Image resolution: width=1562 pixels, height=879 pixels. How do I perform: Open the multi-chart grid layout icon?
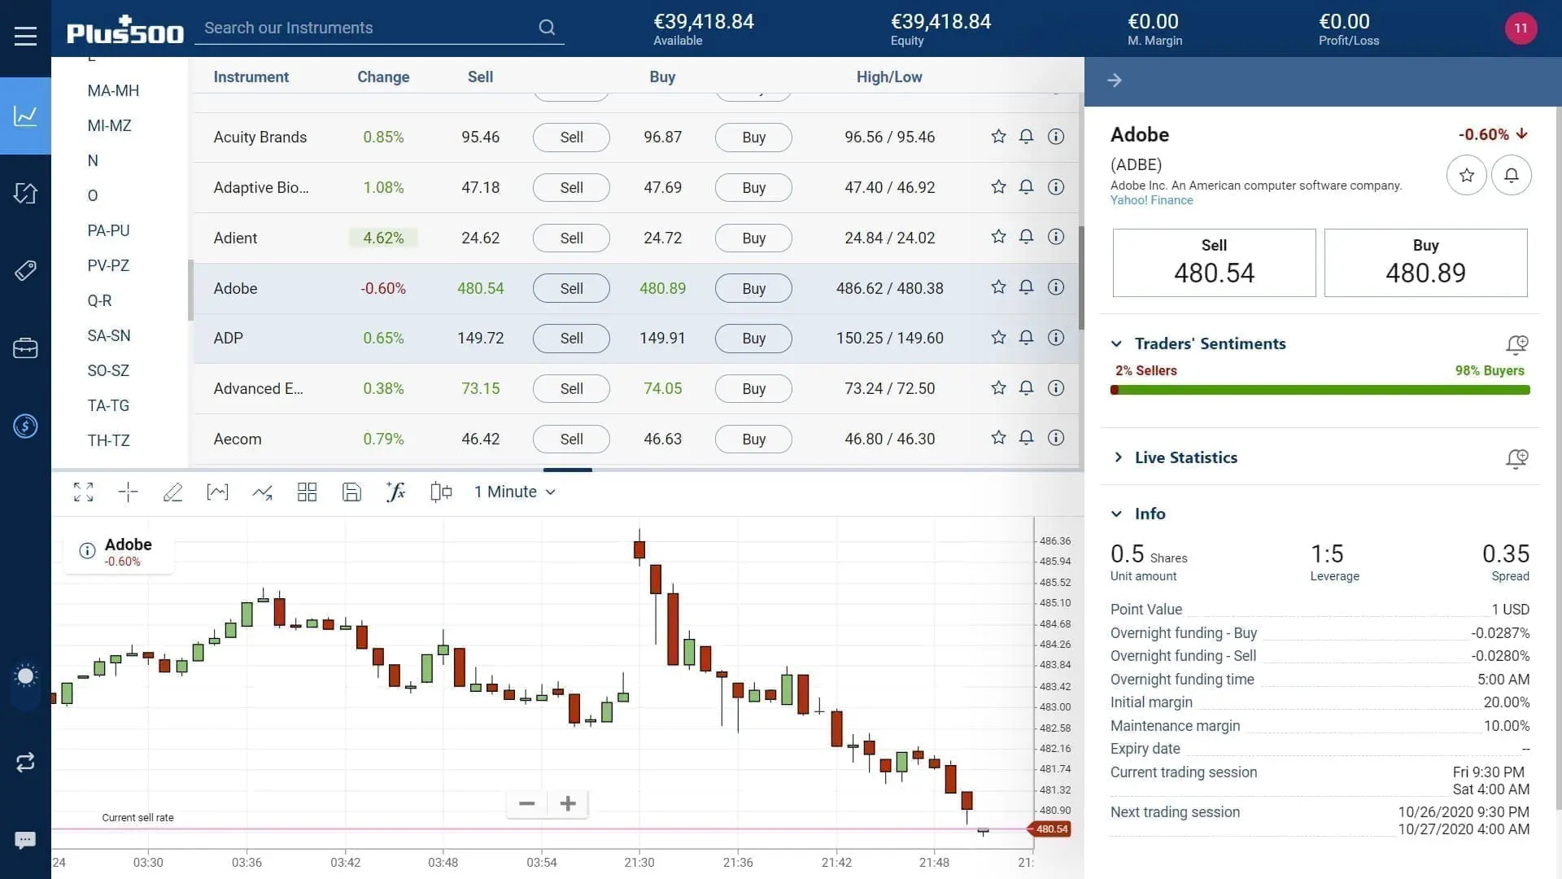click(x=307, y=492)
